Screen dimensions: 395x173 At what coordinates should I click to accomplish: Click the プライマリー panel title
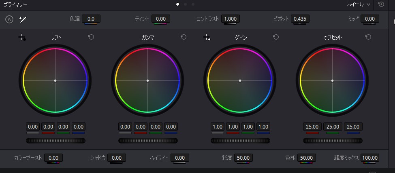15,4
